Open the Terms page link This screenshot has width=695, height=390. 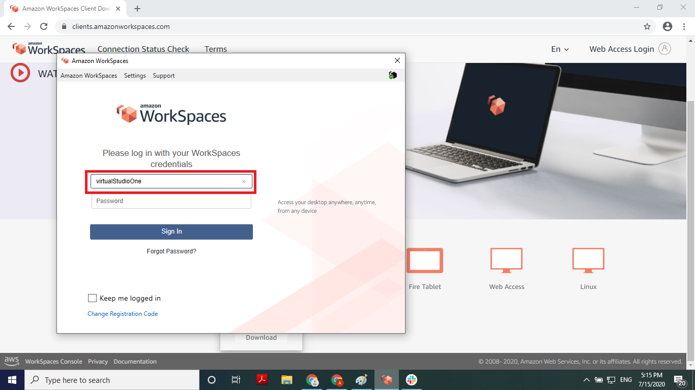pyautogui.click(x=216, y=49)
